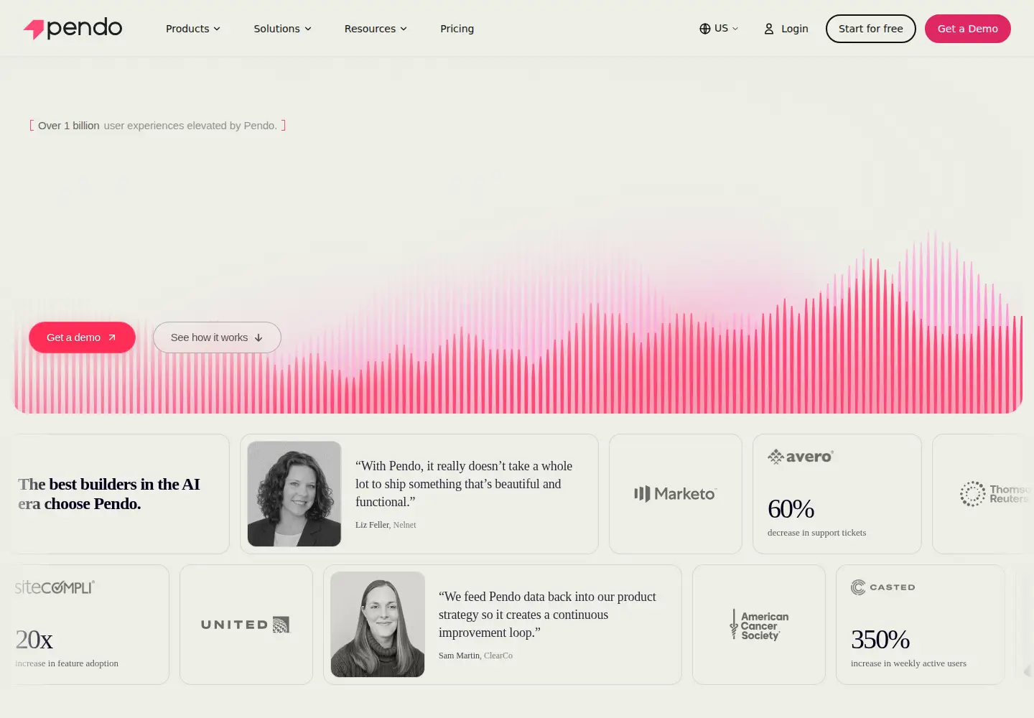Click the SiteCompli logo

(55, 587)
